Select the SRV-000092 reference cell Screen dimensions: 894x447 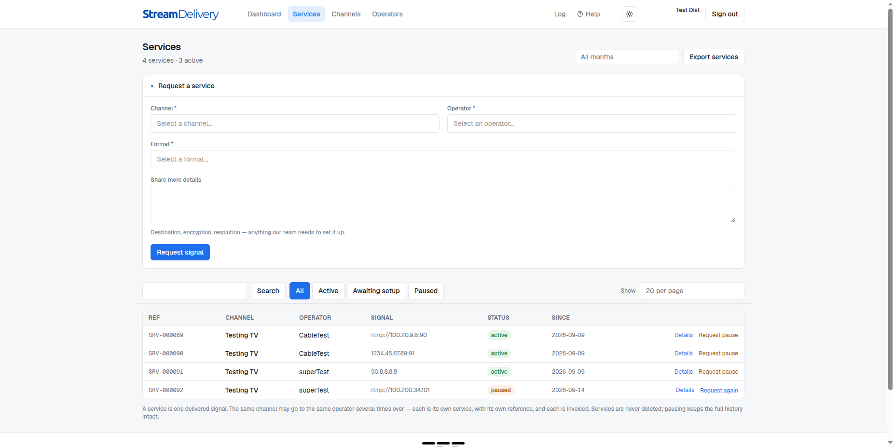(166, 390)
